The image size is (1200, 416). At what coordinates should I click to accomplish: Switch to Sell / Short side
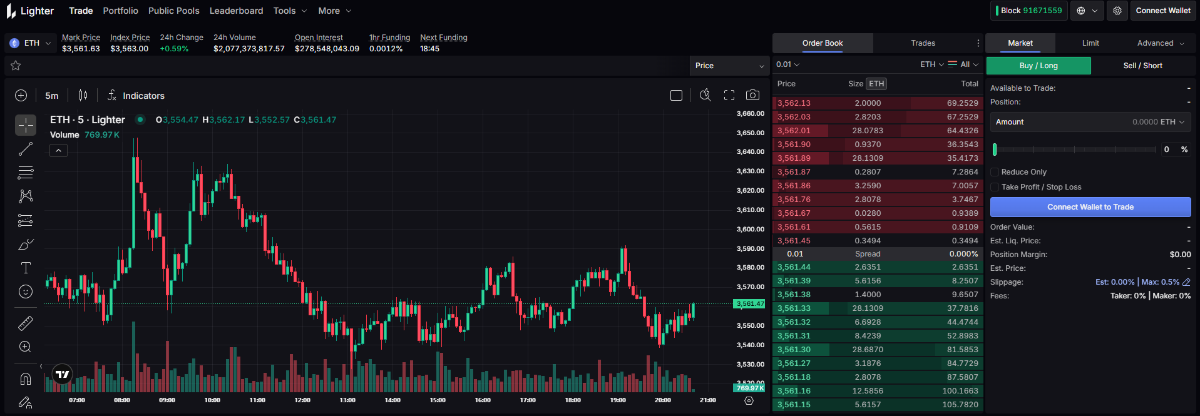[1142, 66]
